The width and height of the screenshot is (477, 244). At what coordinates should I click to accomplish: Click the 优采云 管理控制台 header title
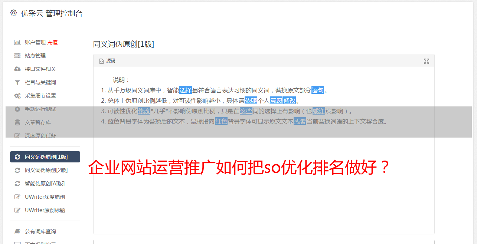(x=52, y=13)
